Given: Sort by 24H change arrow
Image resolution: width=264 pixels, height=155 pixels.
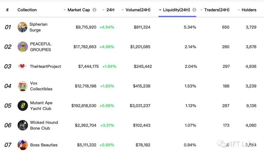Looking at the screenshot, I should (103, 10).
